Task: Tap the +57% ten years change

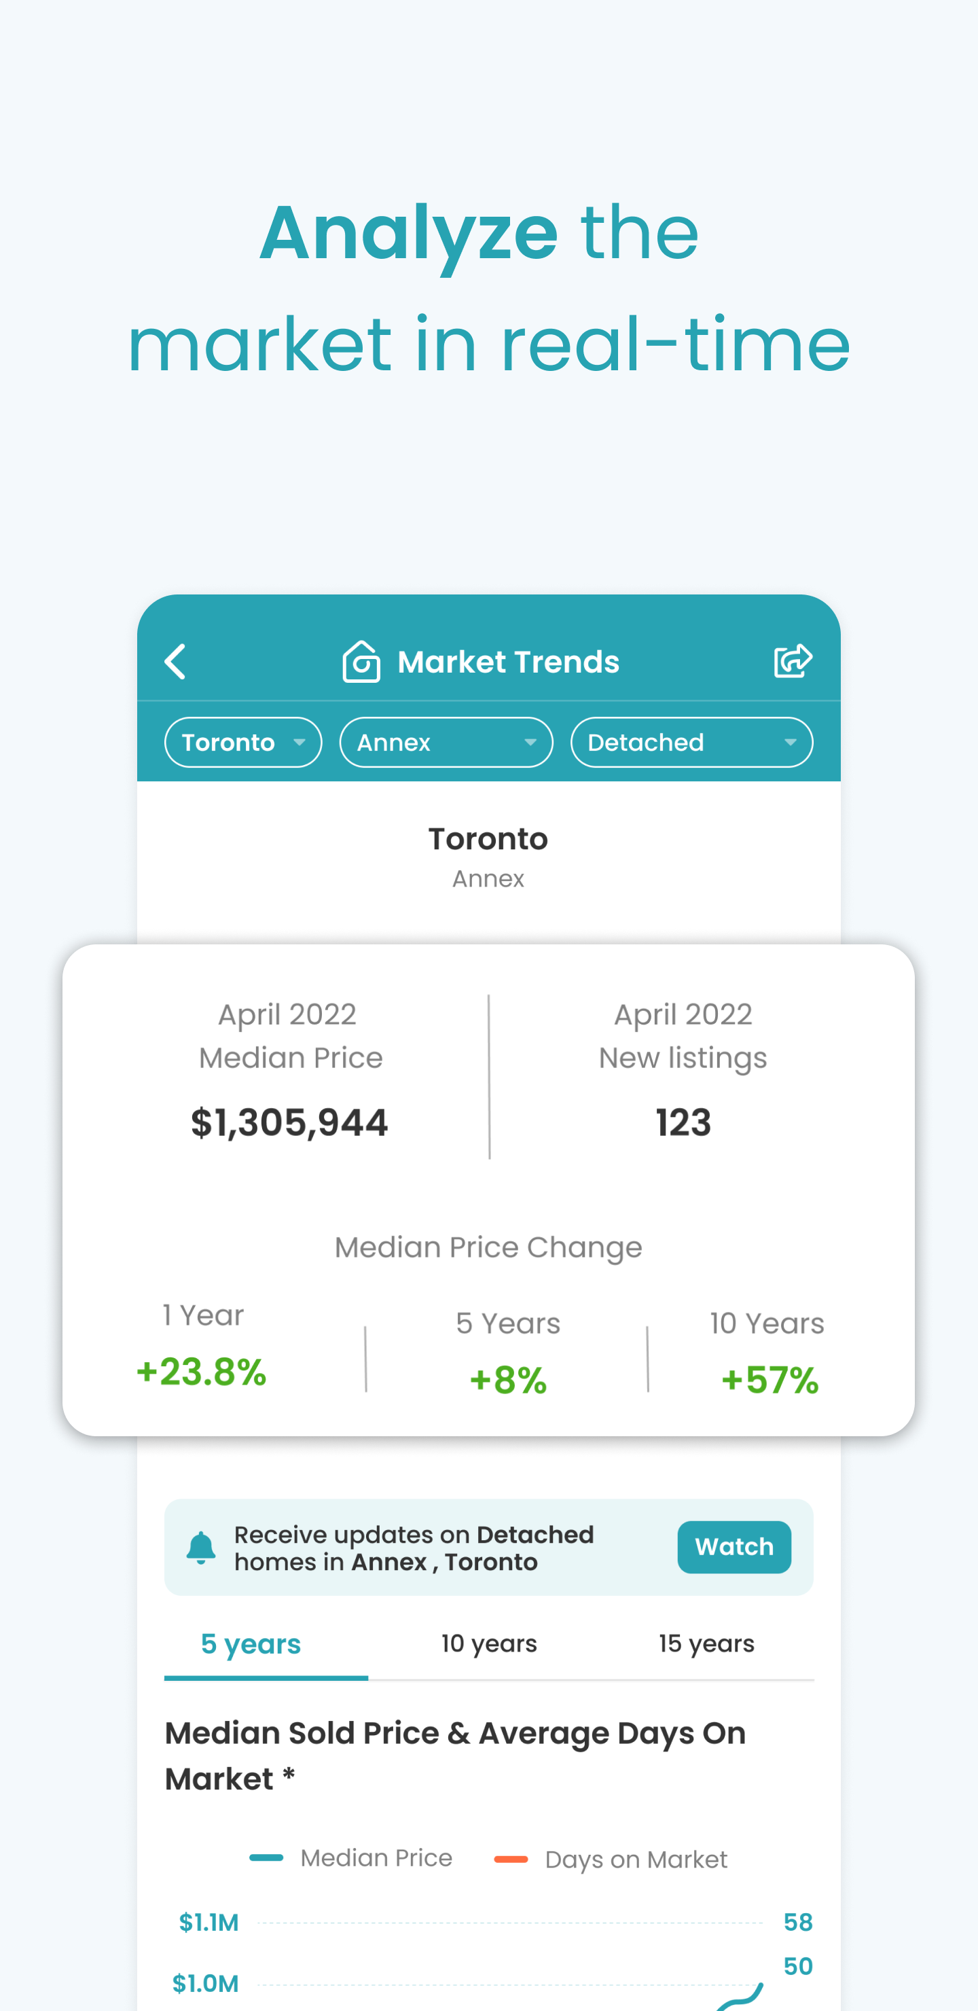Action: tap(769, 1379)
